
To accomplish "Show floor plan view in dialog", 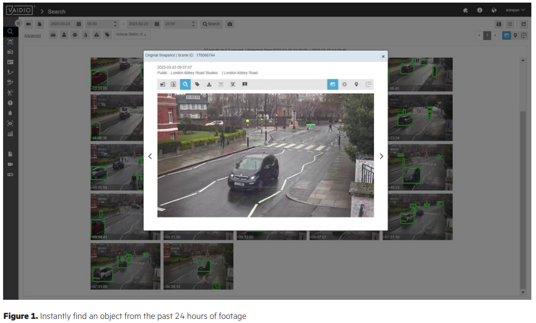I will click(x=368, y=85).
